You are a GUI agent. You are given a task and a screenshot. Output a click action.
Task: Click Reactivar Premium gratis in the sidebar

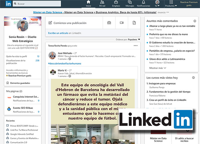click(20, 76)
